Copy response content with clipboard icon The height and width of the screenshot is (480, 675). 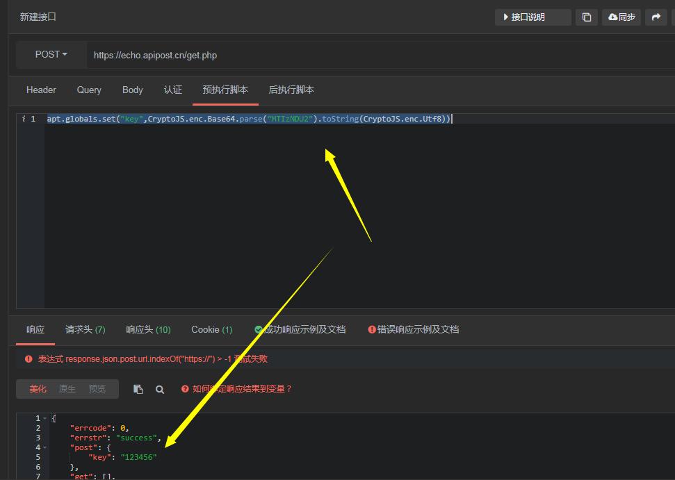coord(138,389)
